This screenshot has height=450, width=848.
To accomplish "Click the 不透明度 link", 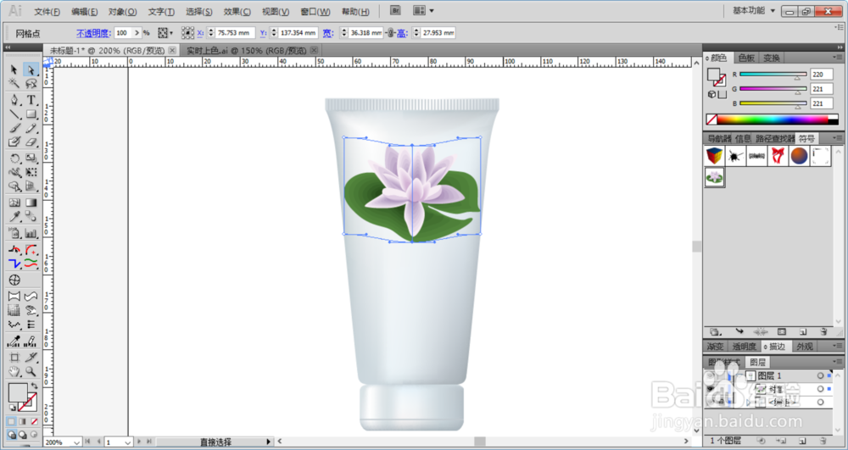I will (x=93, y=33).
